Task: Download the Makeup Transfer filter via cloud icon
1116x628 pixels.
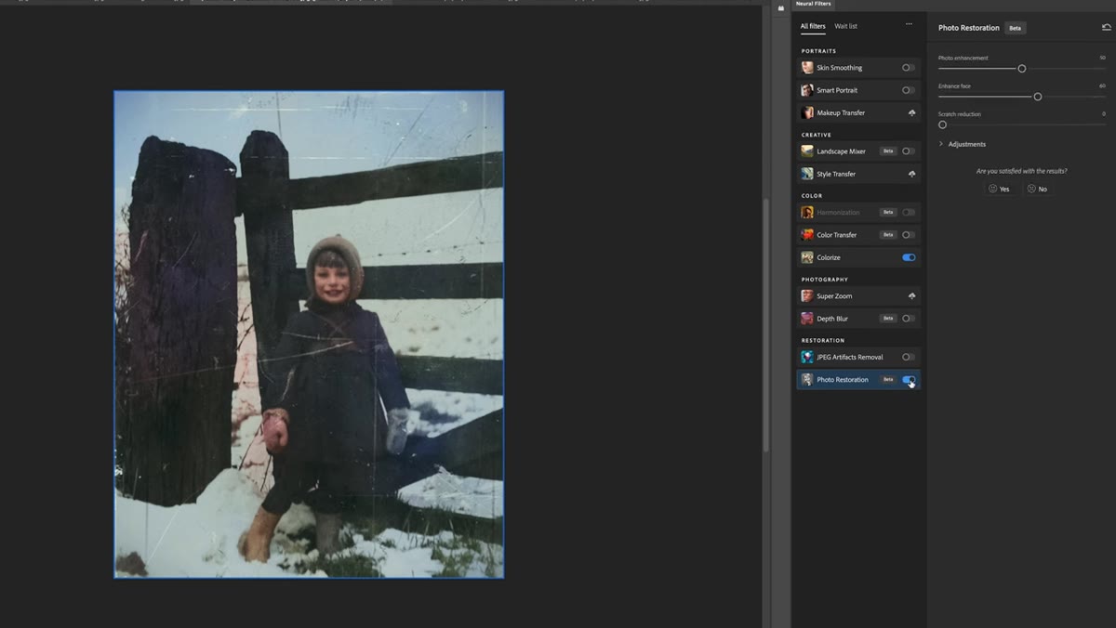Action: [911, 112]
